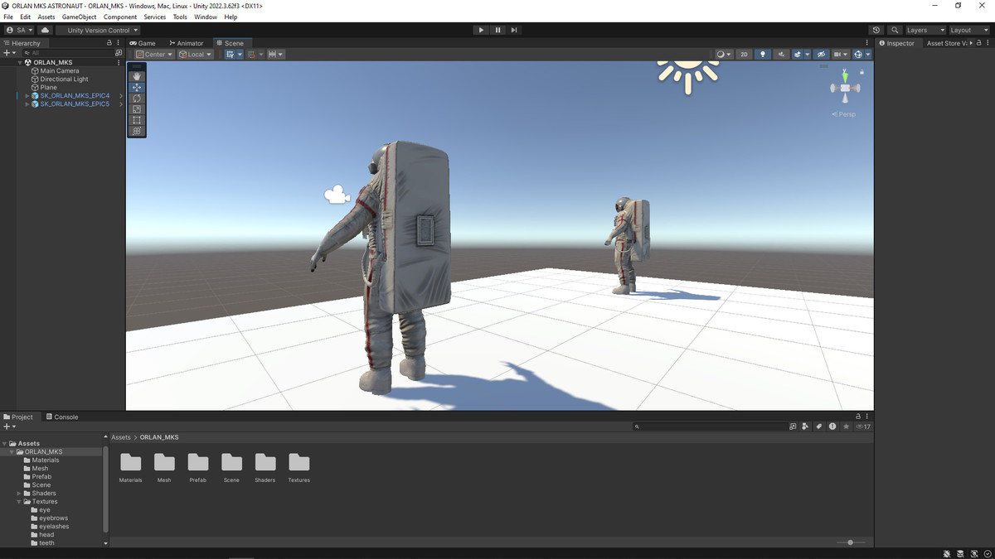Select the Hand view tool
This screenshot has height=559, width=995.
pos(137,76)
